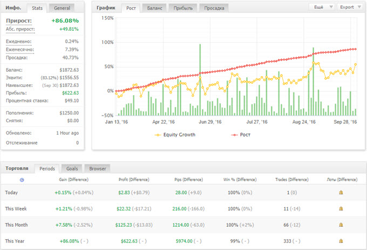
Task: Click the Просадка label in stats
Action: point(17,58)
